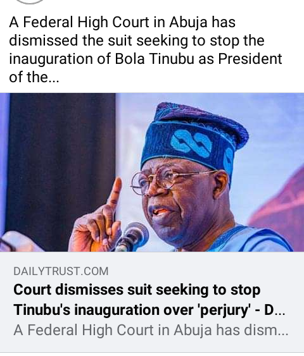
Task: Click the gray link preview card background
Action: click(152, 302)
